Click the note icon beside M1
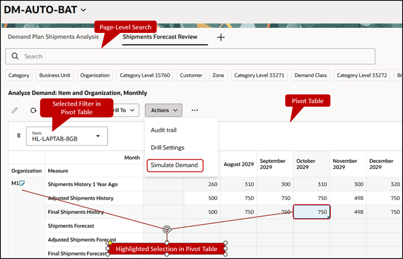The image size is (403, 259). [x=22, y=183]
